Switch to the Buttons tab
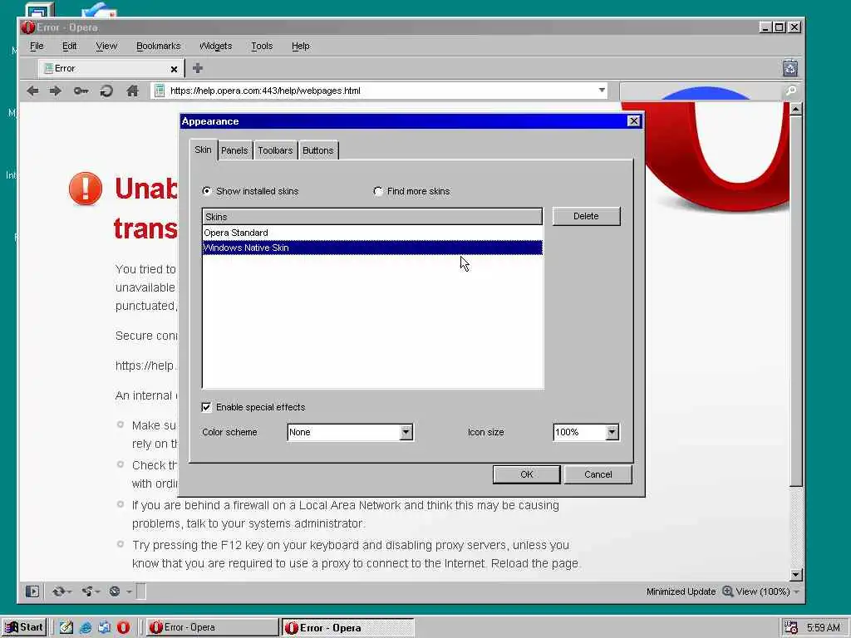This screenshot has height=638, width=851. tap(318, 150)
